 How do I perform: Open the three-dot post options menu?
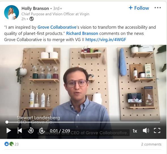tap(158, 8)
